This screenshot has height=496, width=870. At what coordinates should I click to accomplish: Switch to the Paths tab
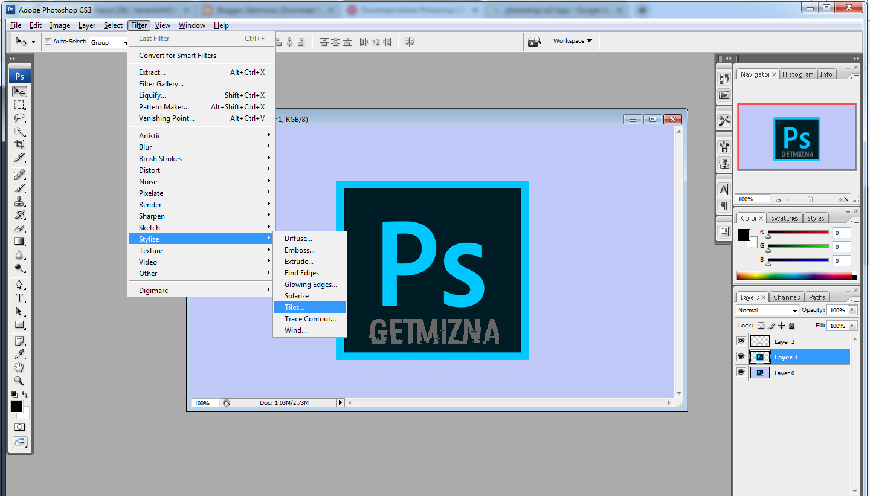(817, 297)
